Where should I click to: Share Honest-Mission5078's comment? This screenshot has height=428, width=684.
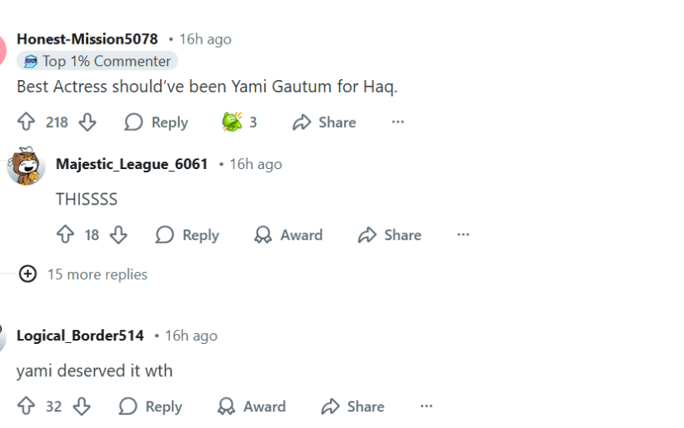point(324,122)
